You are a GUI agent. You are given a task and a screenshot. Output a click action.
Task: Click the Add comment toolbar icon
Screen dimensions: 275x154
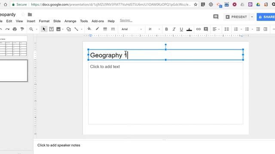coord(206,29)
